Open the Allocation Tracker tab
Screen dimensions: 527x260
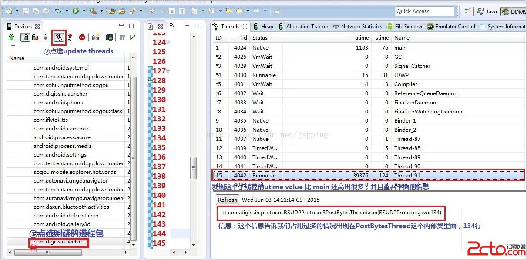click(303, 26)
